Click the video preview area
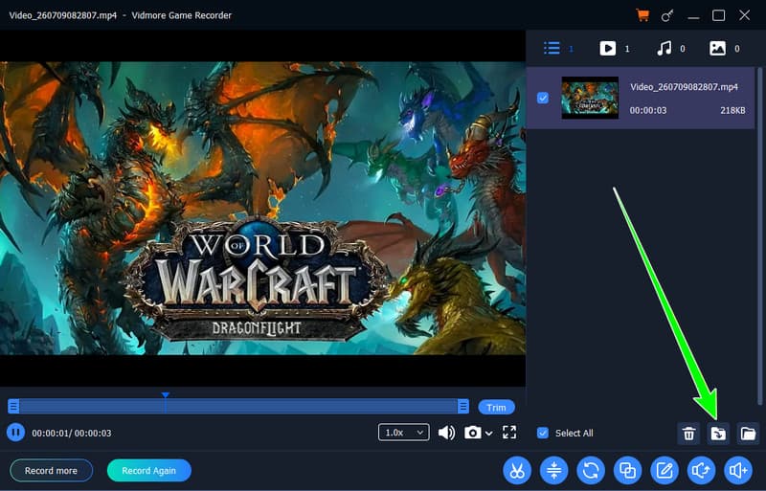 pyautogui.click(x=262, y=208)
